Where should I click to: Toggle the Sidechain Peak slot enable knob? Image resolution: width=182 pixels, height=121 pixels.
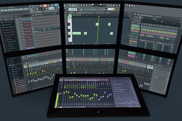point(129,84)
